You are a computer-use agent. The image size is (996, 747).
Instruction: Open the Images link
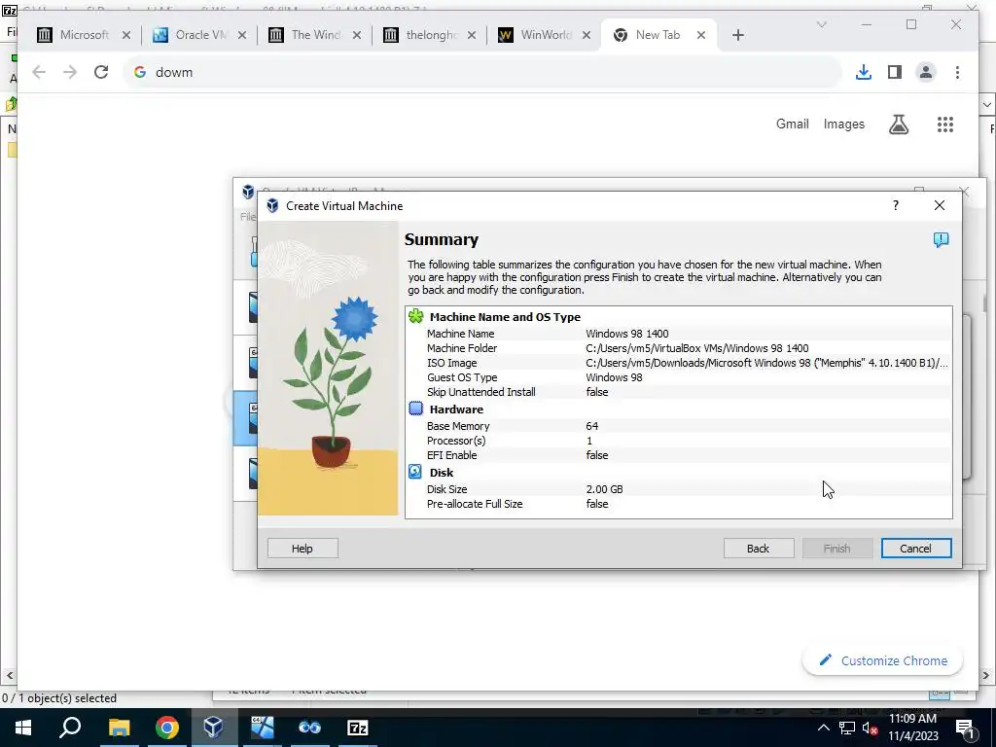(x=843, y=124)
